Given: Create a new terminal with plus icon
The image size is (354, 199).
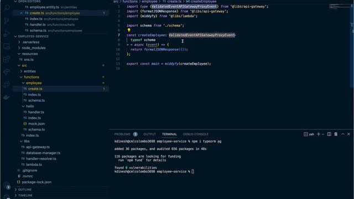Looking at the screenshot, I should pyautogui.click(x=319, y=134).
